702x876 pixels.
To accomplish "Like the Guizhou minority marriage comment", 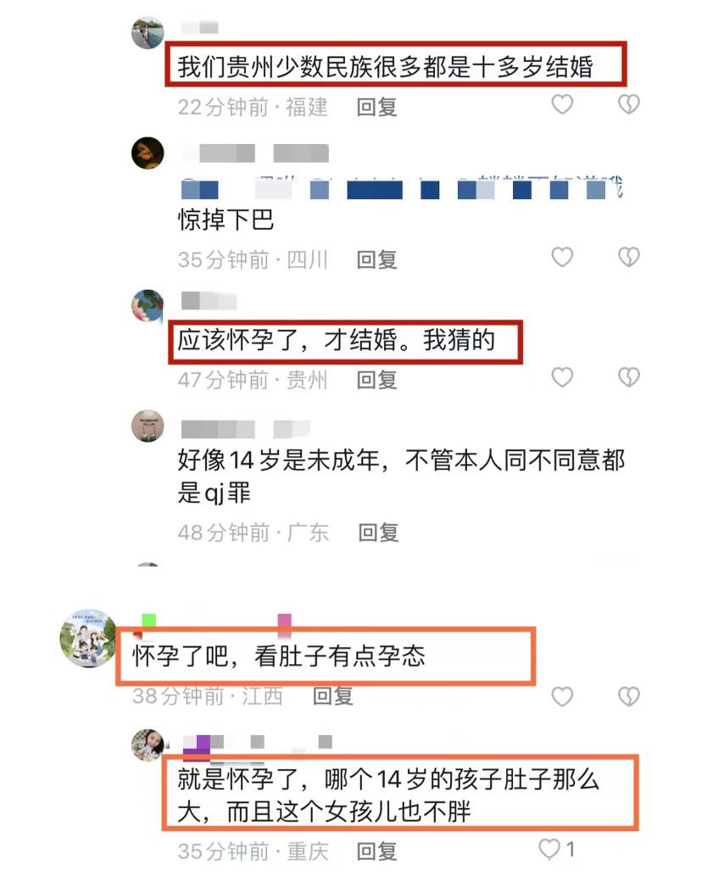I will pos(562,104).
